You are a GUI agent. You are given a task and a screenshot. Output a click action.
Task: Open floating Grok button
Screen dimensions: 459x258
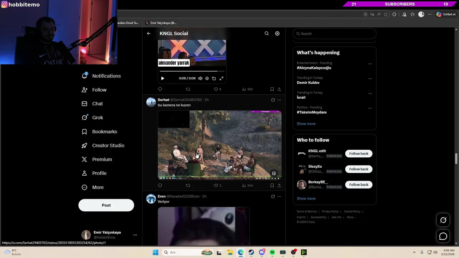tap(443, 220)
